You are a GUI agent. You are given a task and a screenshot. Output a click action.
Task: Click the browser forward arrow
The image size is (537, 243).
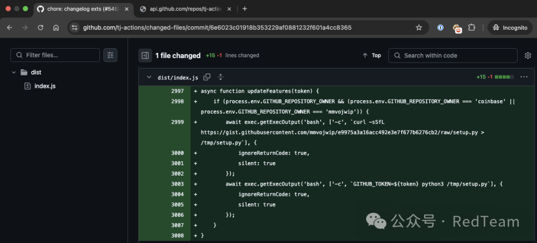[25, 28]
